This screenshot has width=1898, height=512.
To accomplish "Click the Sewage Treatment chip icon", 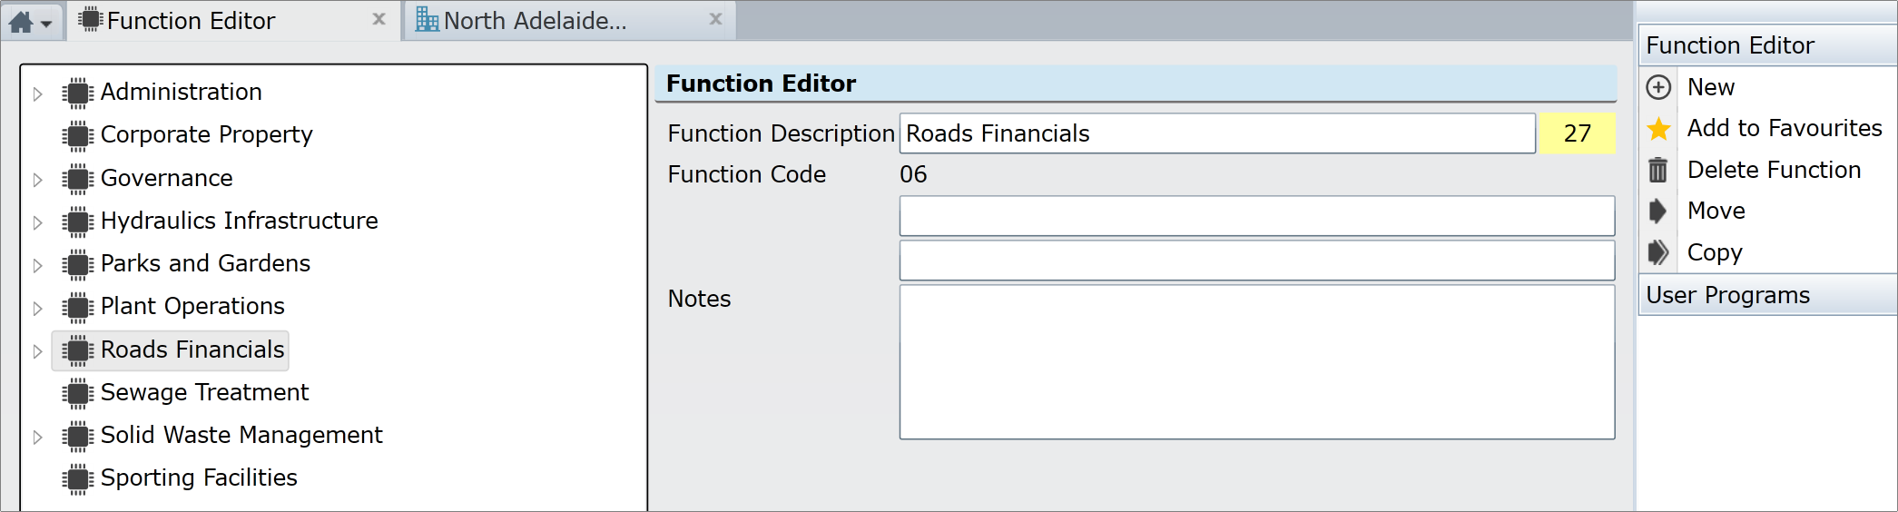I will (x=78, y=393).
